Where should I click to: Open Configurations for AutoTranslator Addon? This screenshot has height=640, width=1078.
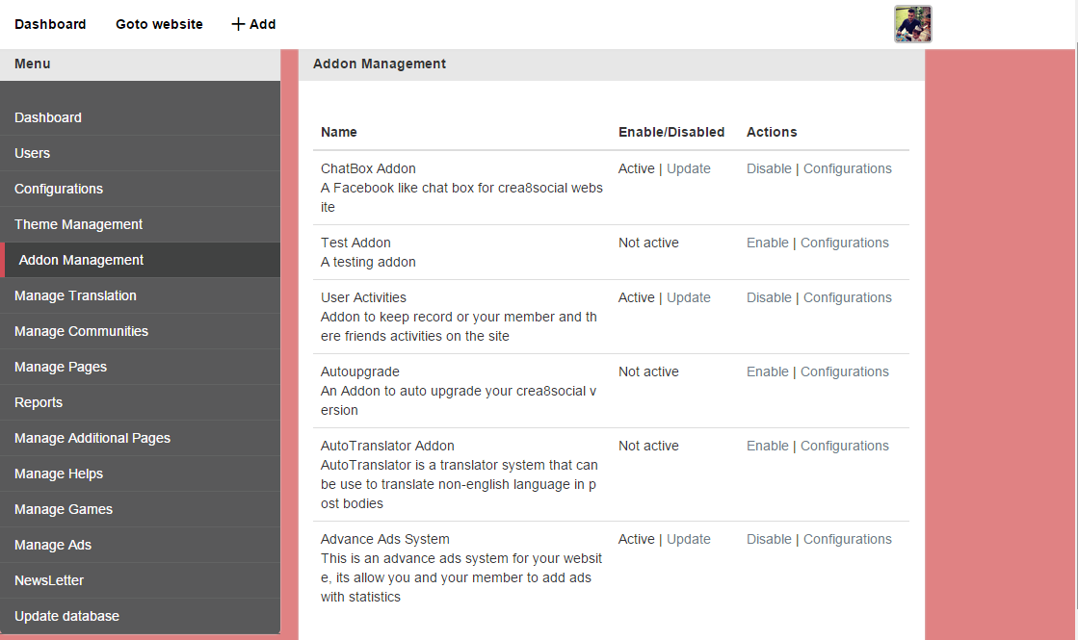pyautogui.click(x=844, y=447)
